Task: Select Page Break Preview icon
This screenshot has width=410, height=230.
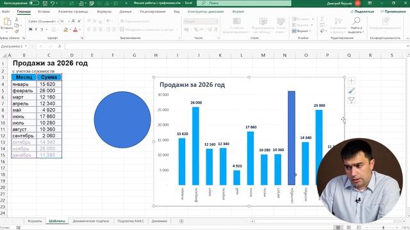Action: tap(359, 227)
